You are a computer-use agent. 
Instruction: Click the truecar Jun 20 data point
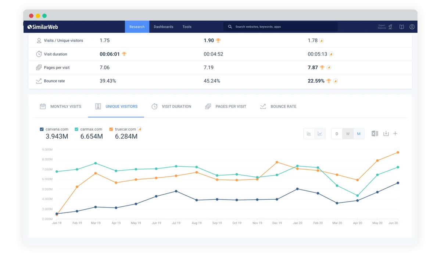pos(398,152)
